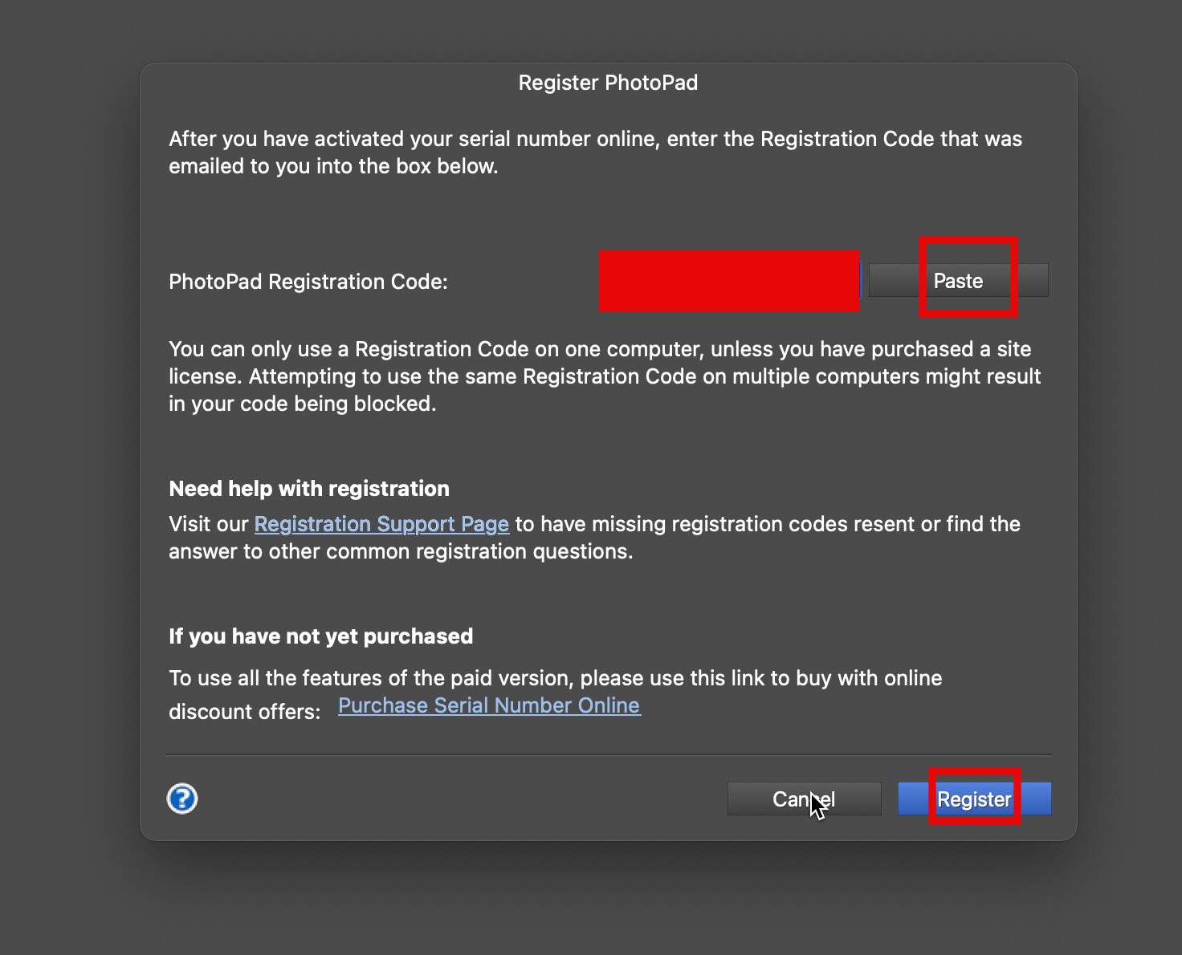Image resolution: width=1182 pixels, height=955 pixels.
Task: Dismiss the dialog with Cancel
Action: [804, 799]
